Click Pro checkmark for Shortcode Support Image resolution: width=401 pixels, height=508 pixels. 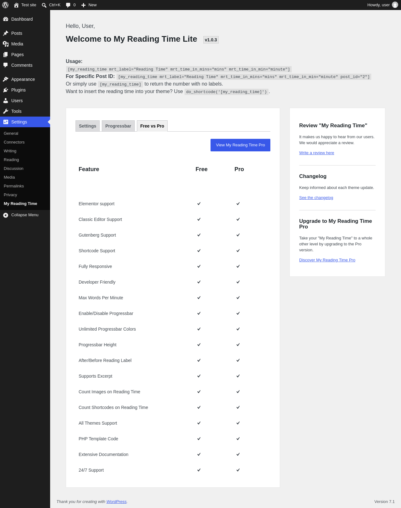238,251
